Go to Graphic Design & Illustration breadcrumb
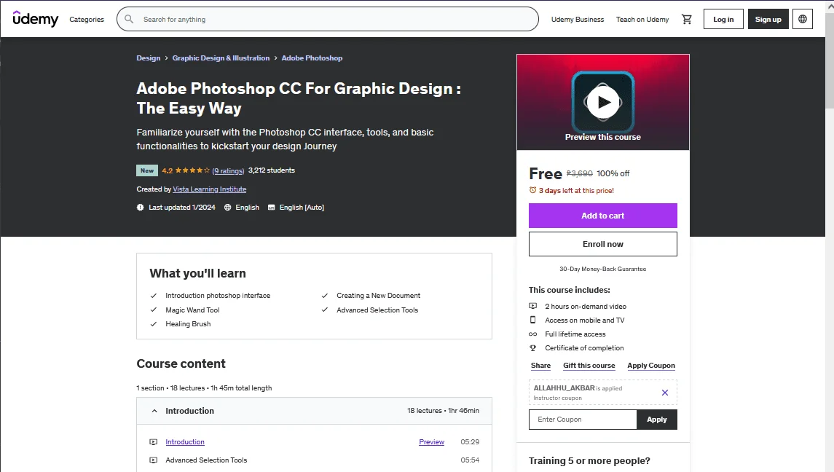This screenshot has height=472, width=834. 221,58
